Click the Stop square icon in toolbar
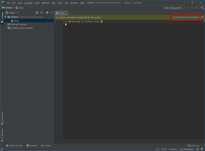The height and width of the screenshot is (151, 205). point(196,8)
